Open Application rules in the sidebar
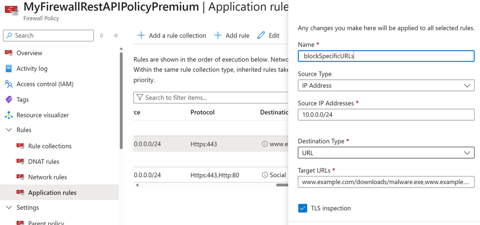The image size is (480, 225). (52, 193)
